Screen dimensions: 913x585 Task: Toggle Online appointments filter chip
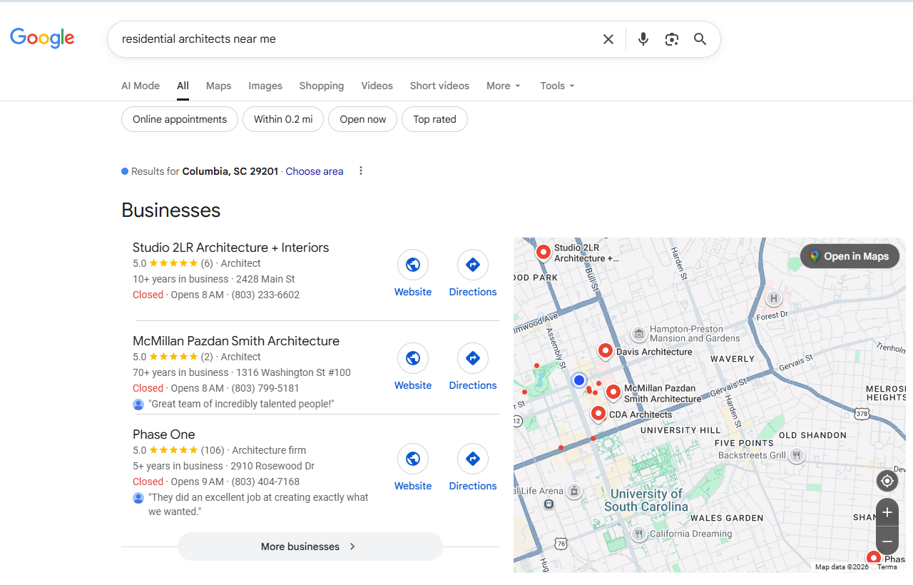(x=180, y=119)
